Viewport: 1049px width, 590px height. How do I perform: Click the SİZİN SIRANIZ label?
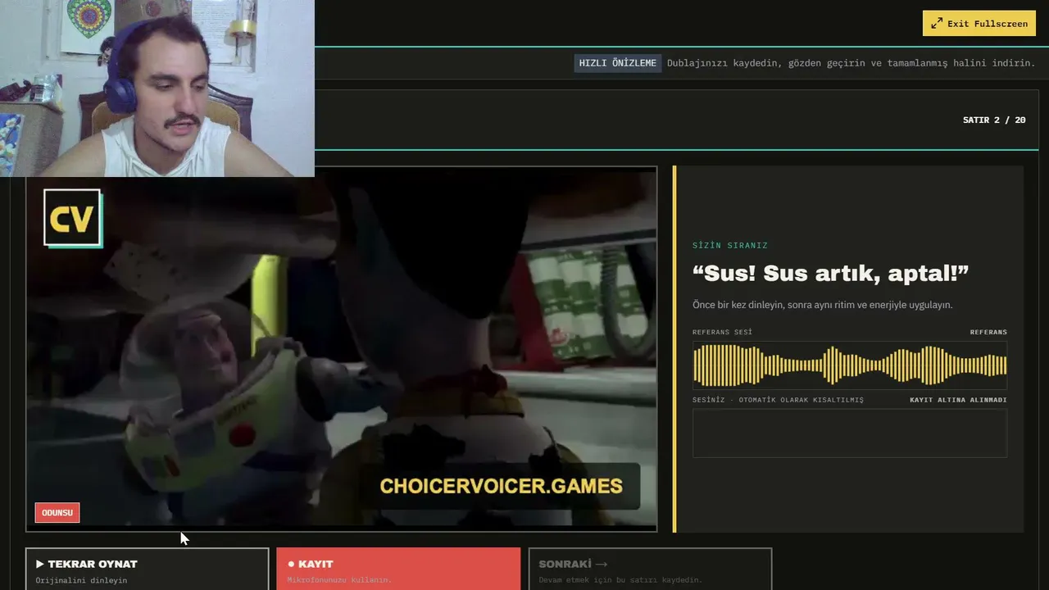click(x=730, y=245)
